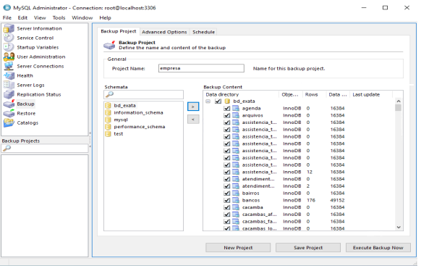Uncheck the assistencia row with 12 rows
The image size is (421, 266).
[227, 172]
